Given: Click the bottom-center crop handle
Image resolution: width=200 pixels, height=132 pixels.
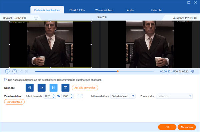Looking at the screenshot, I should pos(50,68).
